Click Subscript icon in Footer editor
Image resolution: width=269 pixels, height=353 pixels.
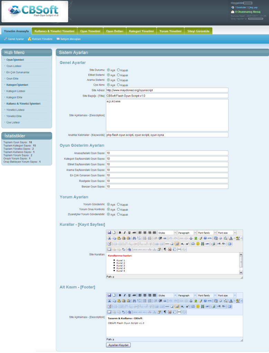pyautogui.click(x=182, y=306)
